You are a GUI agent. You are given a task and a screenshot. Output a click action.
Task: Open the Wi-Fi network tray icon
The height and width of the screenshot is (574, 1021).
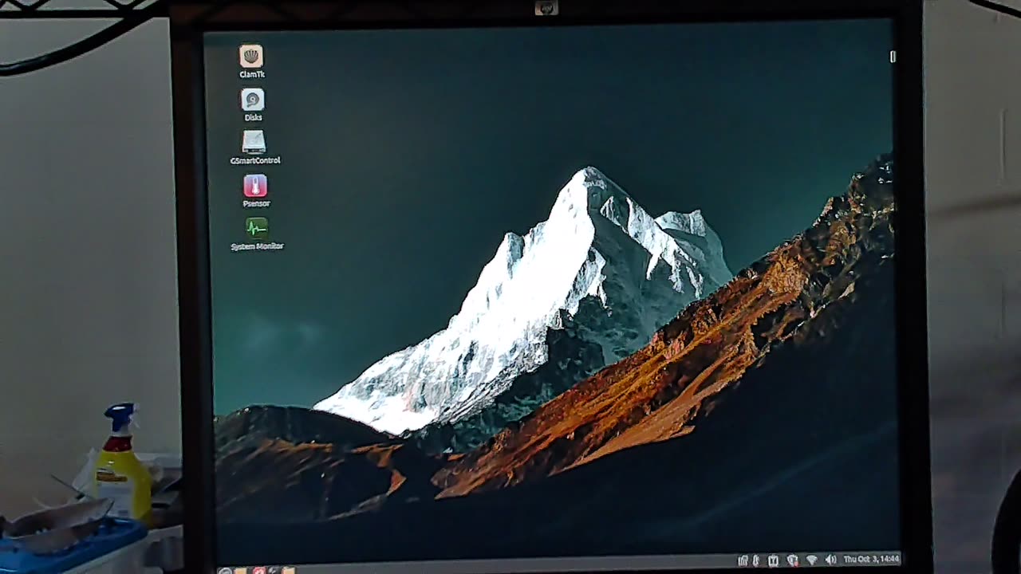click(811, 560)
